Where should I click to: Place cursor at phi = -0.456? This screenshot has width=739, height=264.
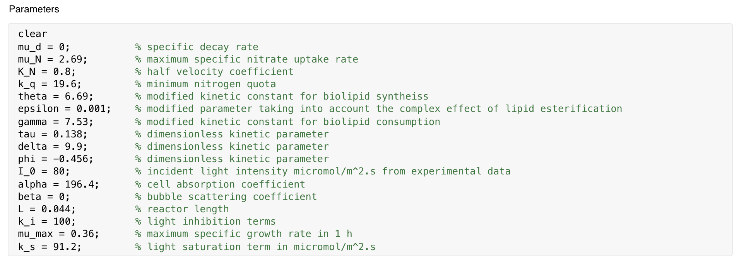tap(56, 159)
